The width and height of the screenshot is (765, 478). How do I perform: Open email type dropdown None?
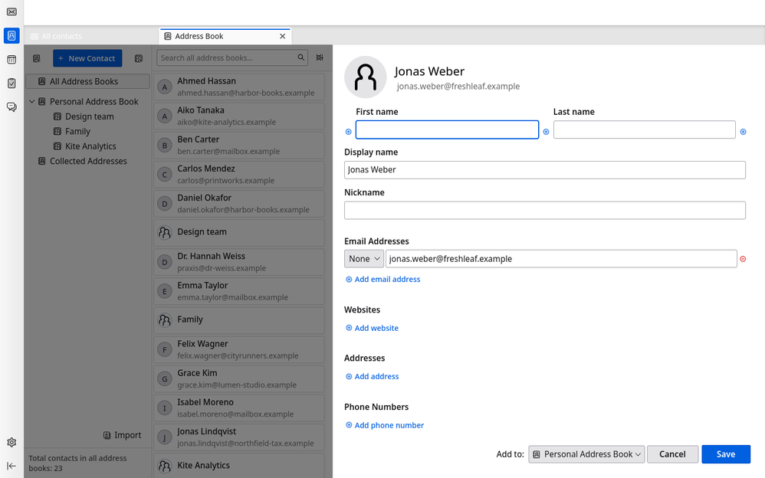364,259
